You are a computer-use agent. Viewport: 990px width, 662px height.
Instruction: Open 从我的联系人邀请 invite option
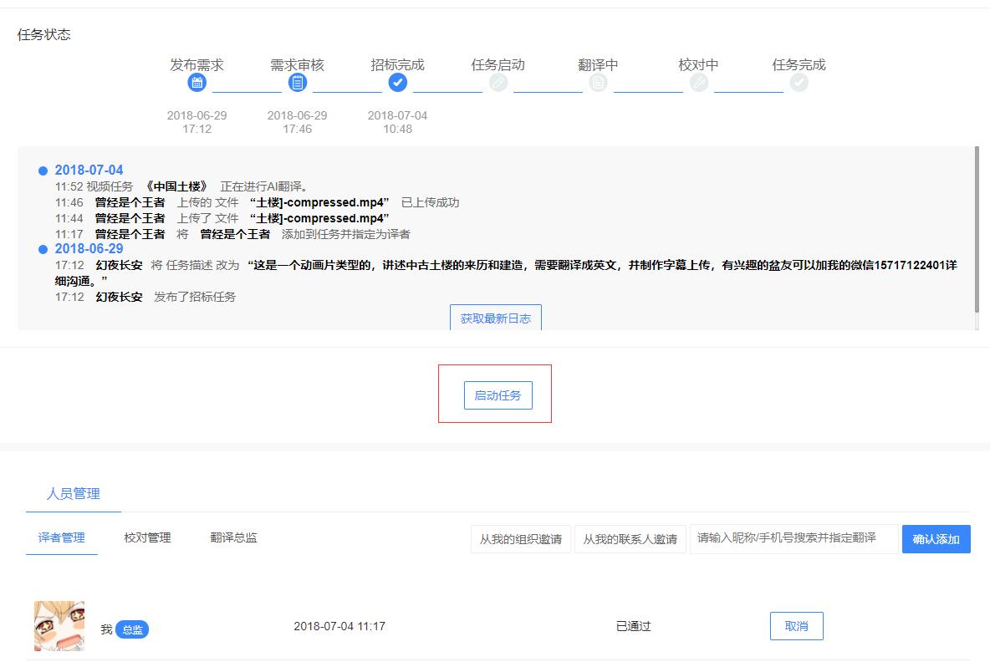(630, 539)
